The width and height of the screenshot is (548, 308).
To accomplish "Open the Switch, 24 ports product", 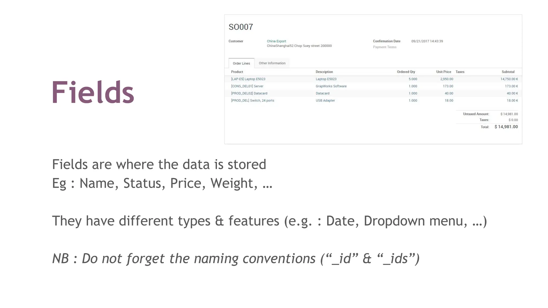I will 252,101.
